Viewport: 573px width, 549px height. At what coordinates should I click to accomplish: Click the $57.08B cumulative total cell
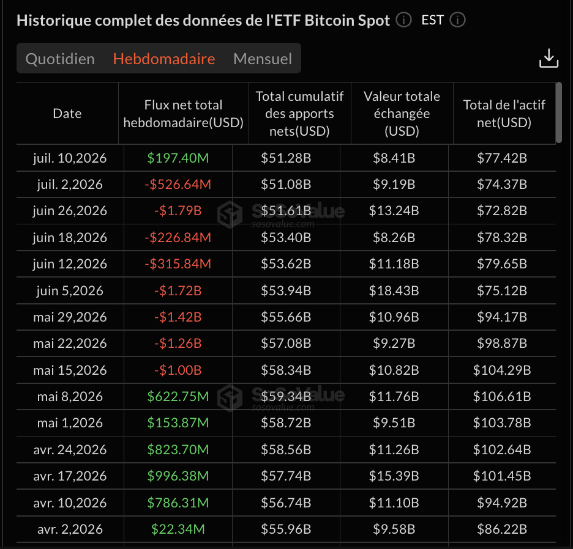point(286,344)
